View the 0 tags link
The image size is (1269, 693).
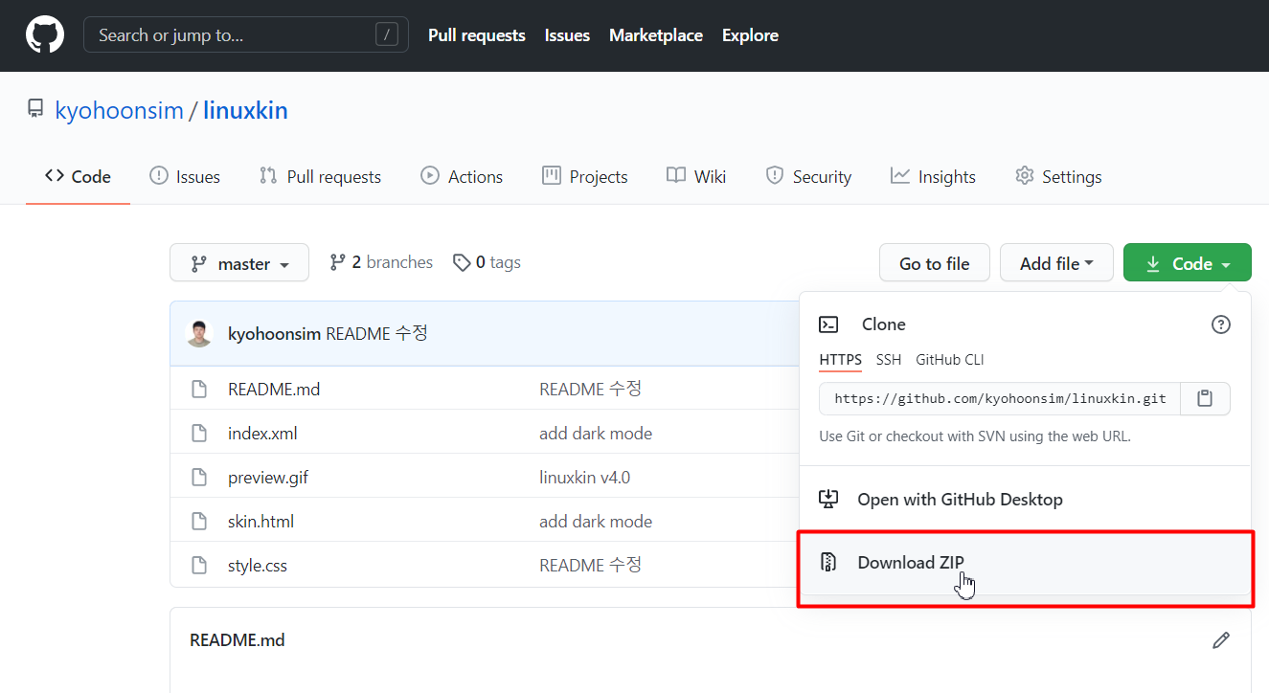click(487, 262)
